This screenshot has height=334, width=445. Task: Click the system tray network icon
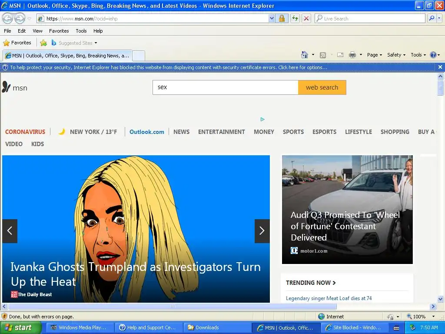point(412,327)
